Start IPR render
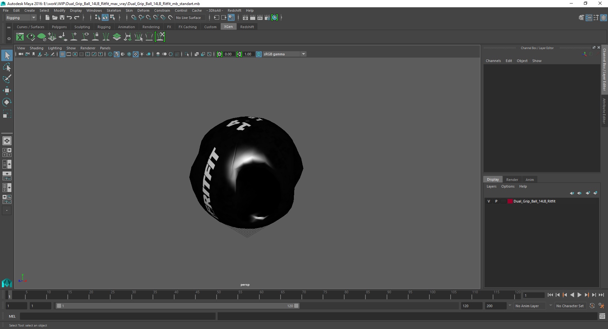Screen dimensions: 608x329 [x=260, y=18]
